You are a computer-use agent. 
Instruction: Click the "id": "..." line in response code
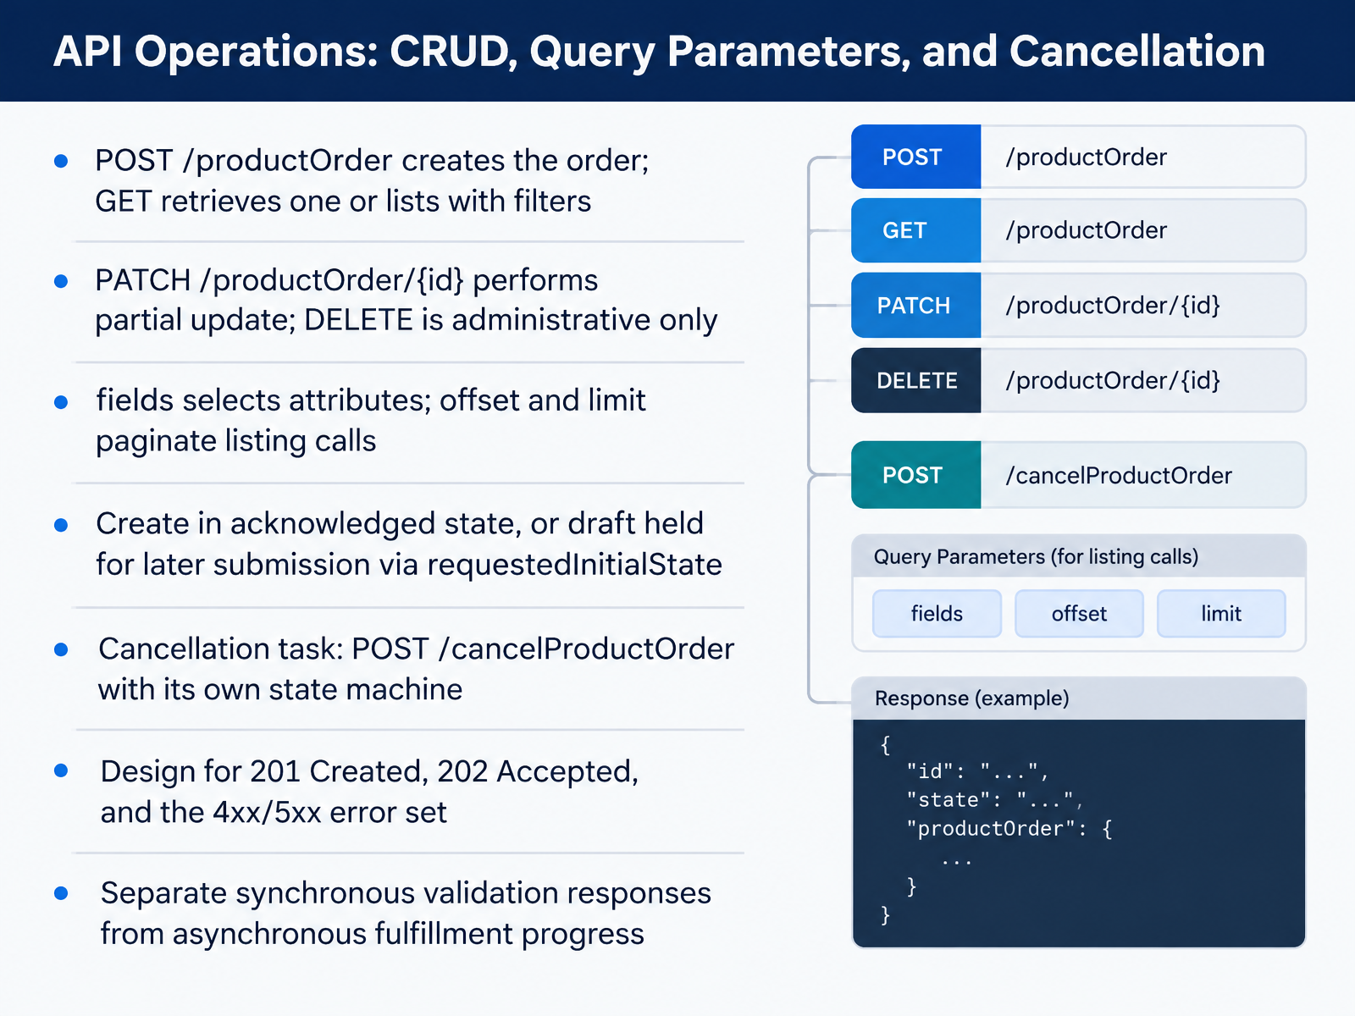tap(977, 771)
